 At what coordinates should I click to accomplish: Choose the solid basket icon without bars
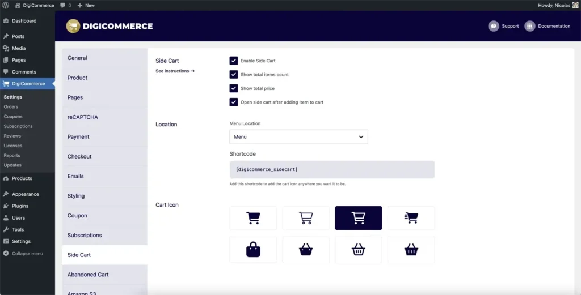pyautogui.click(x=306, y=250)
